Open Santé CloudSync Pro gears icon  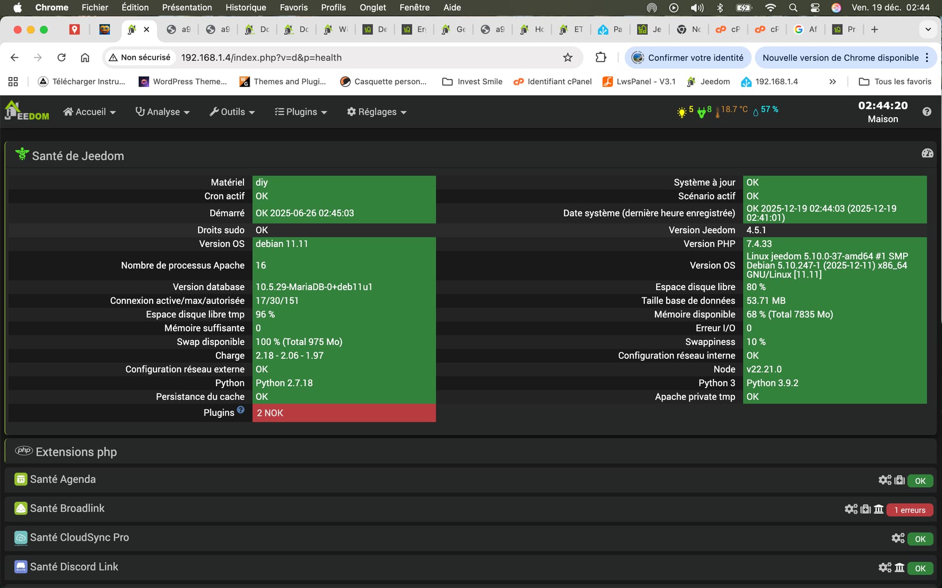pyautogui.click(x=897, y=538)
